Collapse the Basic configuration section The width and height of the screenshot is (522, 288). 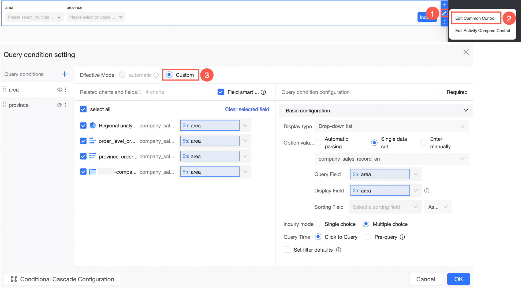coord(466,111)
